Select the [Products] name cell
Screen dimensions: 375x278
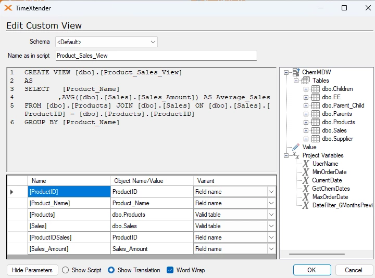[69, 215]
